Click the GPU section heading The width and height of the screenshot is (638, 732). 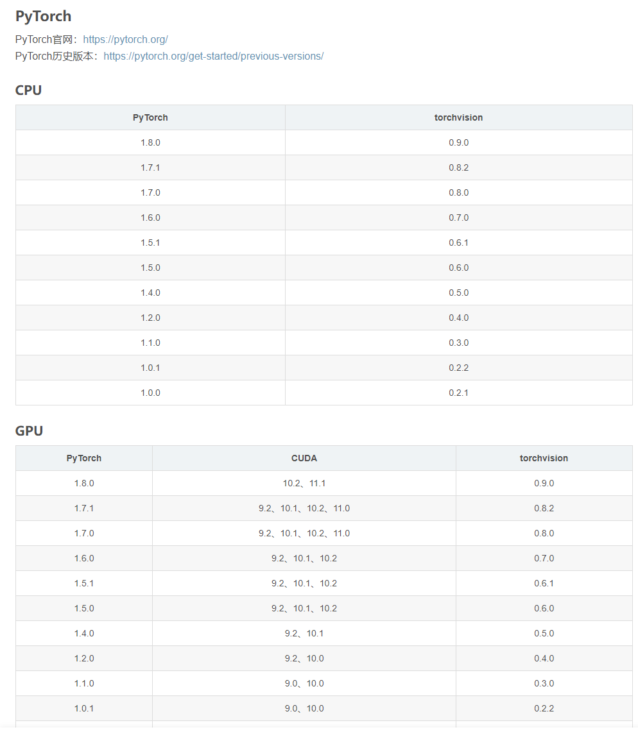click(30, 431)
